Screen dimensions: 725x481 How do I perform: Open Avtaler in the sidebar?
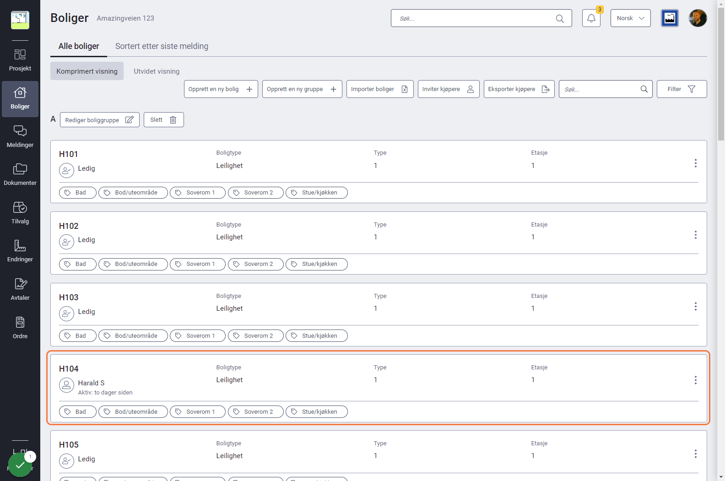20,290
